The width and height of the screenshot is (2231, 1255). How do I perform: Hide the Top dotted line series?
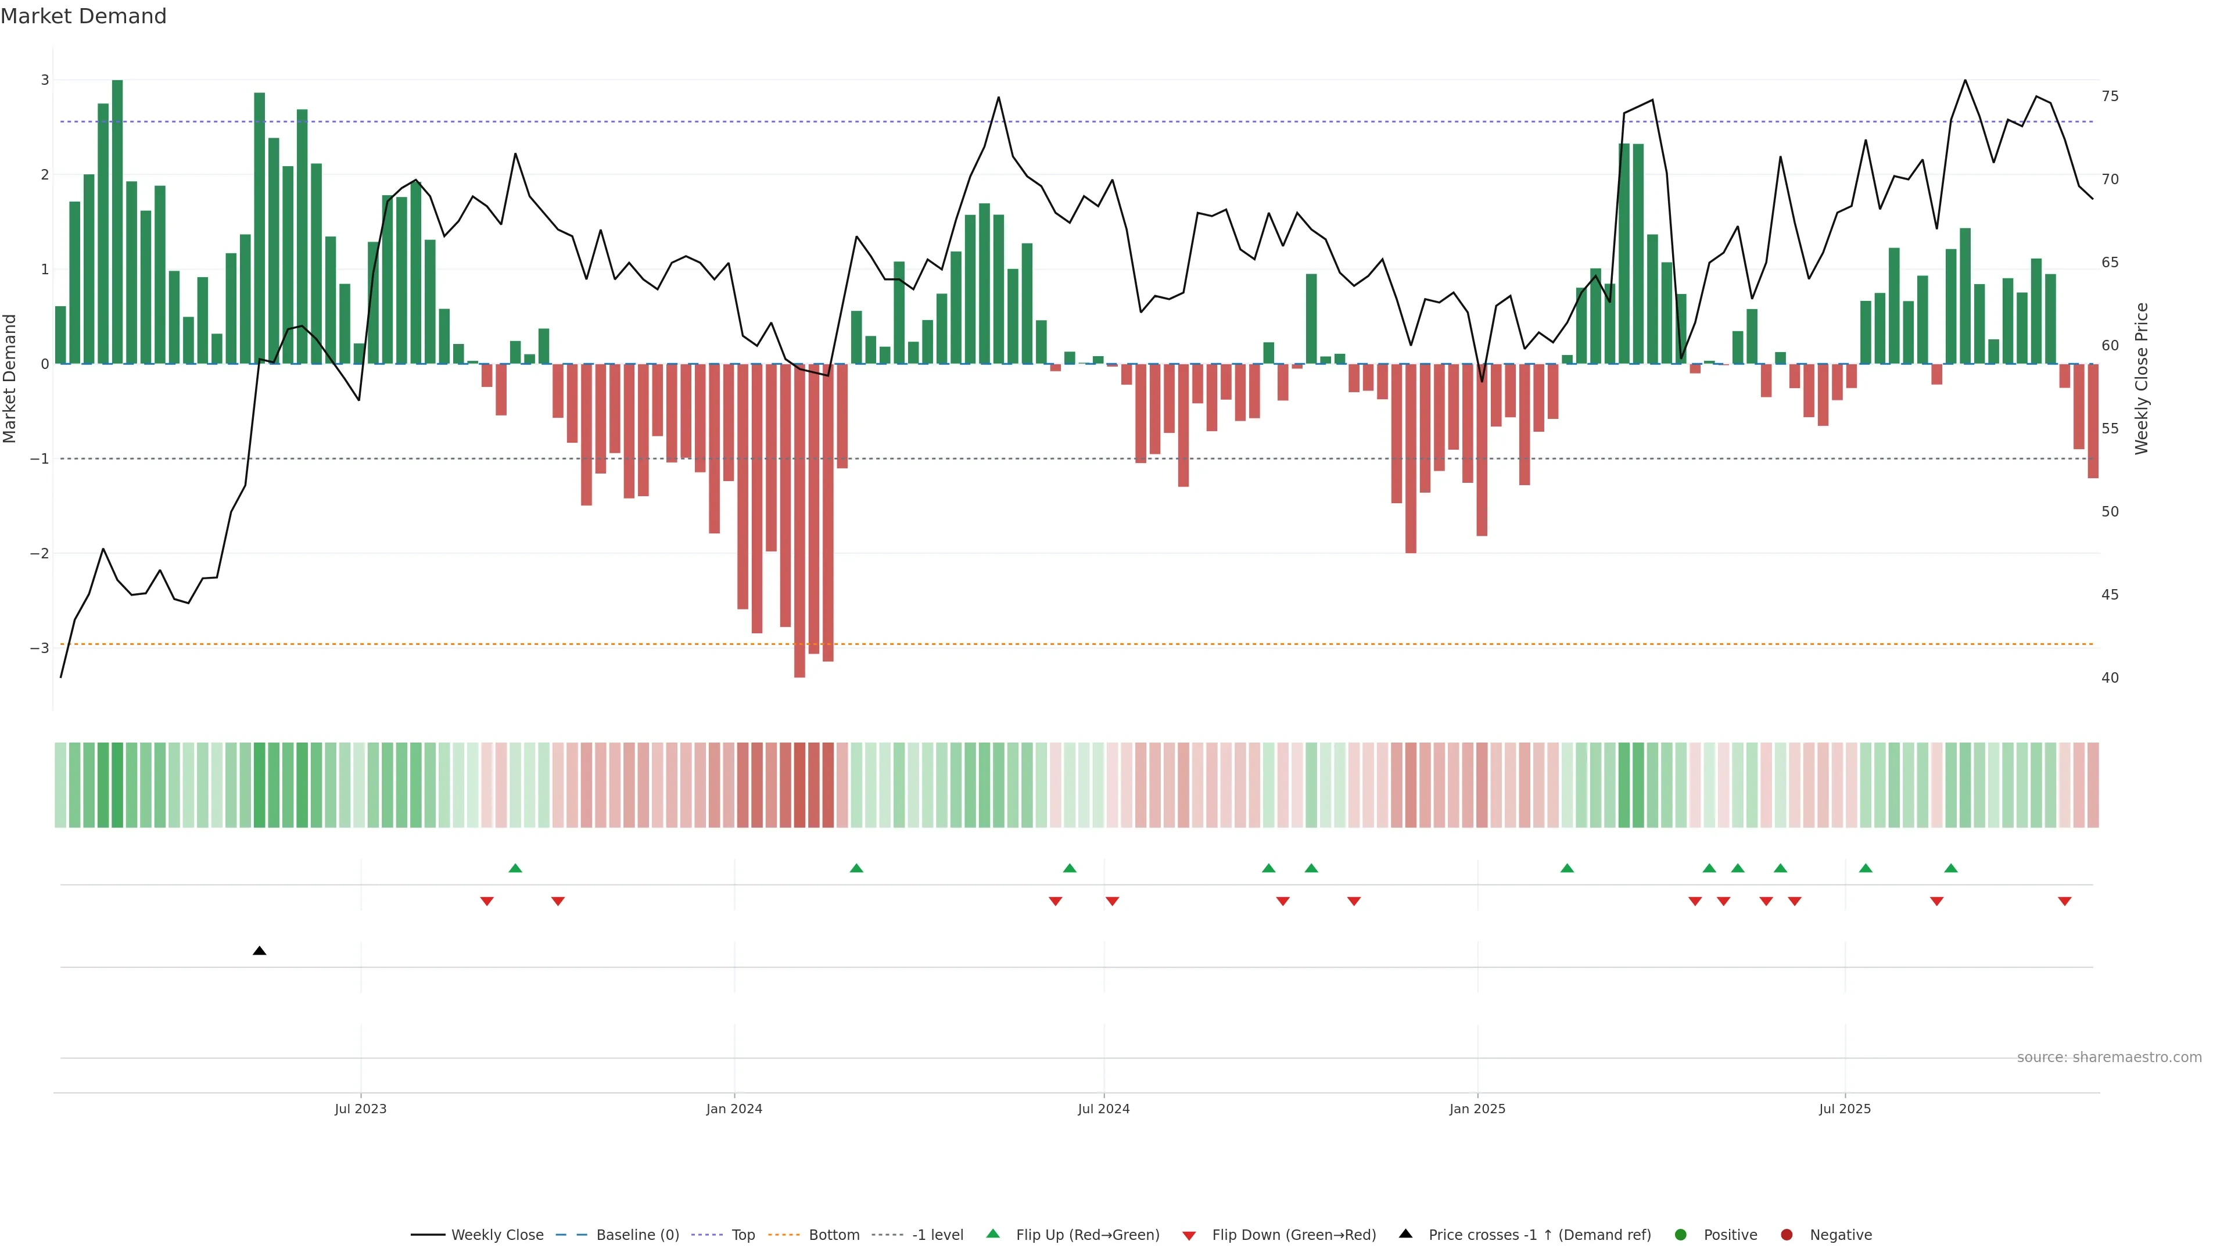pyautogui.click(x=743, y=1235)
